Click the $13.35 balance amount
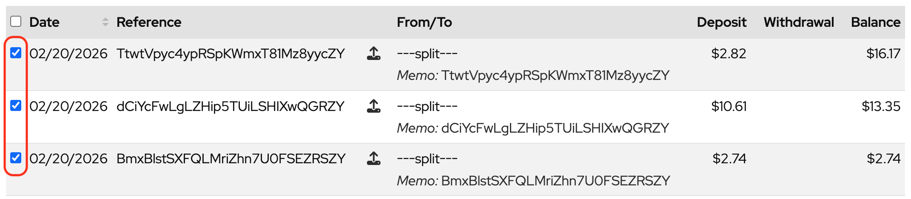This screenshot has width=911, height=199. tap(881, 106)
